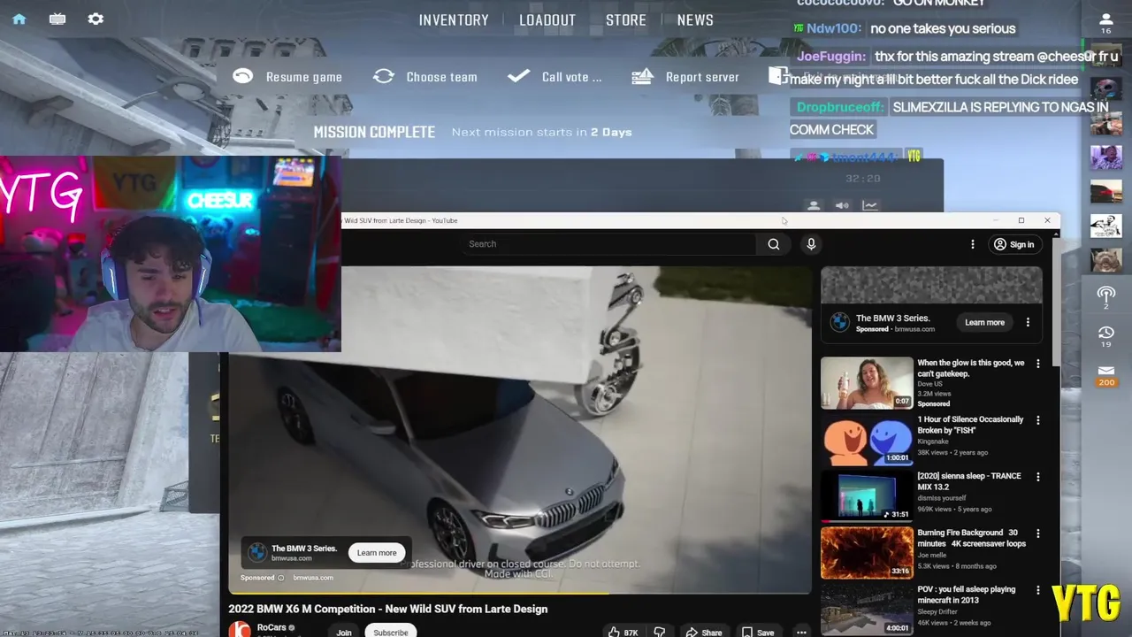Open options for 'sienna sleep - TRANCE MIX' video
Viewport: 1132px width, 637px height.
pyautogui.click(x=1038, y=477)
